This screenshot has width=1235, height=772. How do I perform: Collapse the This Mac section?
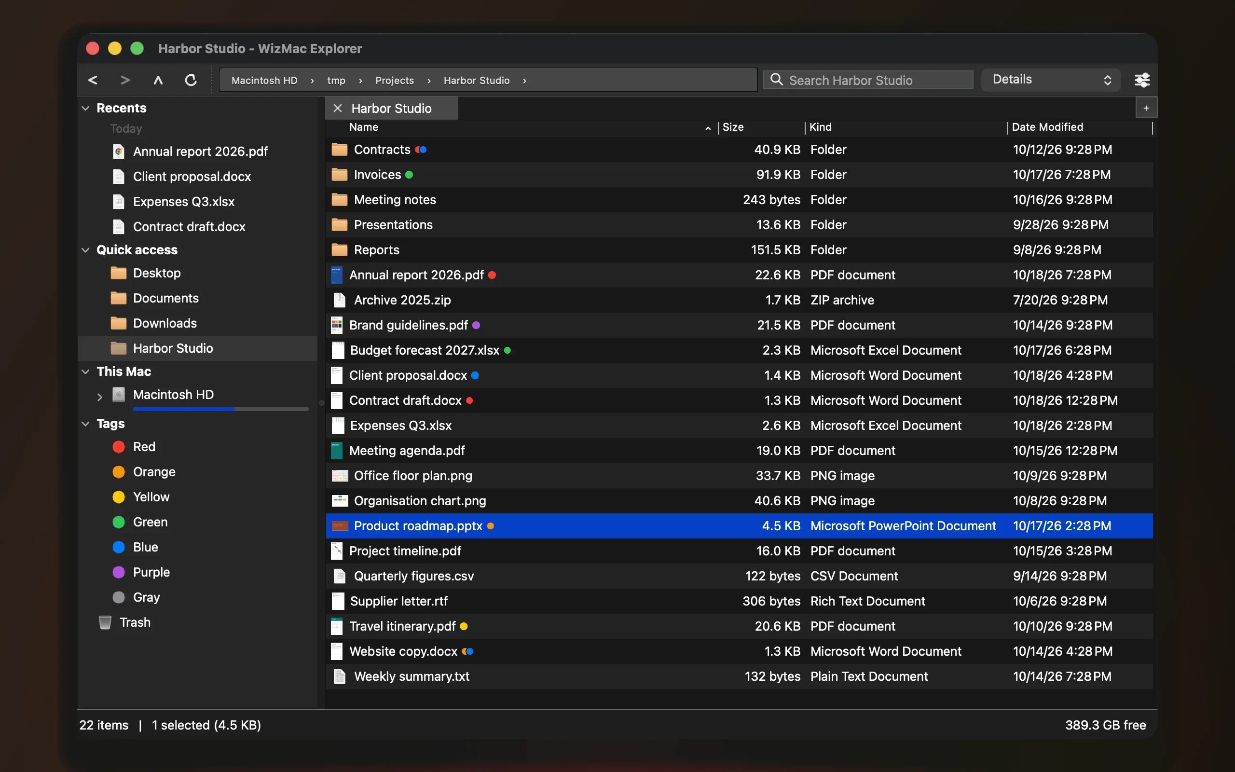coord(86,372)
